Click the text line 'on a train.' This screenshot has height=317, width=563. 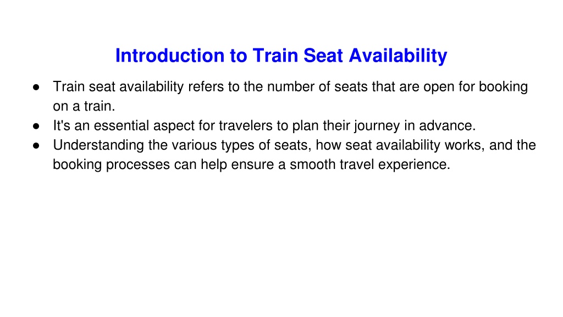pos(84,106)
